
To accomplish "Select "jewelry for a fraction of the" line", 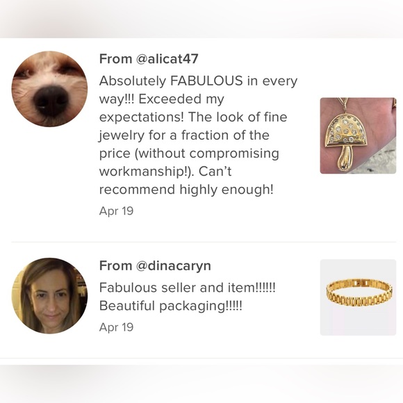I will click(x=184, y=135).
